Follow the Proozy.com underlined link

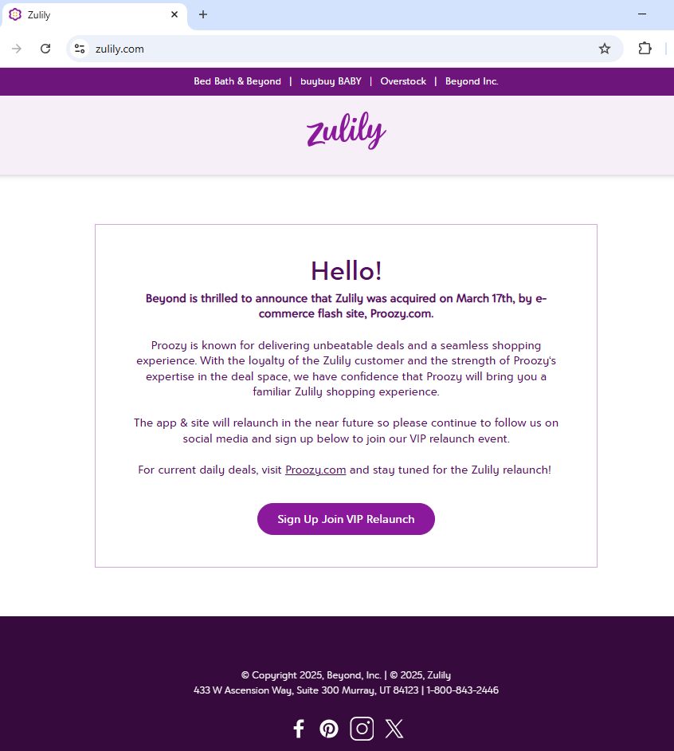pos(315,470)
